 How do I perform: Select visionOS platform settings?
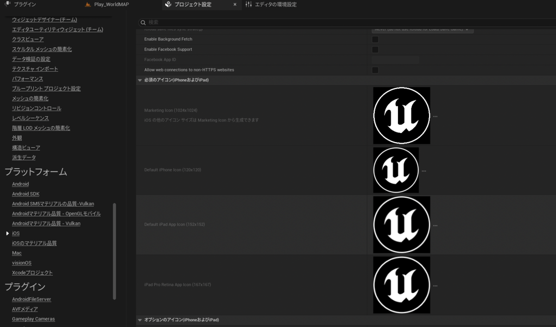coord(22,263)
